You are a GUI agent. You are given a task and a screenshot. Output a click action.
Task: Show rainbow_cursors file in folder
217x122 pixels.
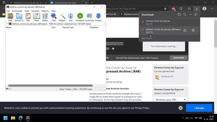click(185, 30)
